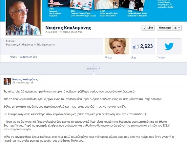Viewport: 187px width, 143px height.
Task: Open the Message button
Action: point(165,28)
